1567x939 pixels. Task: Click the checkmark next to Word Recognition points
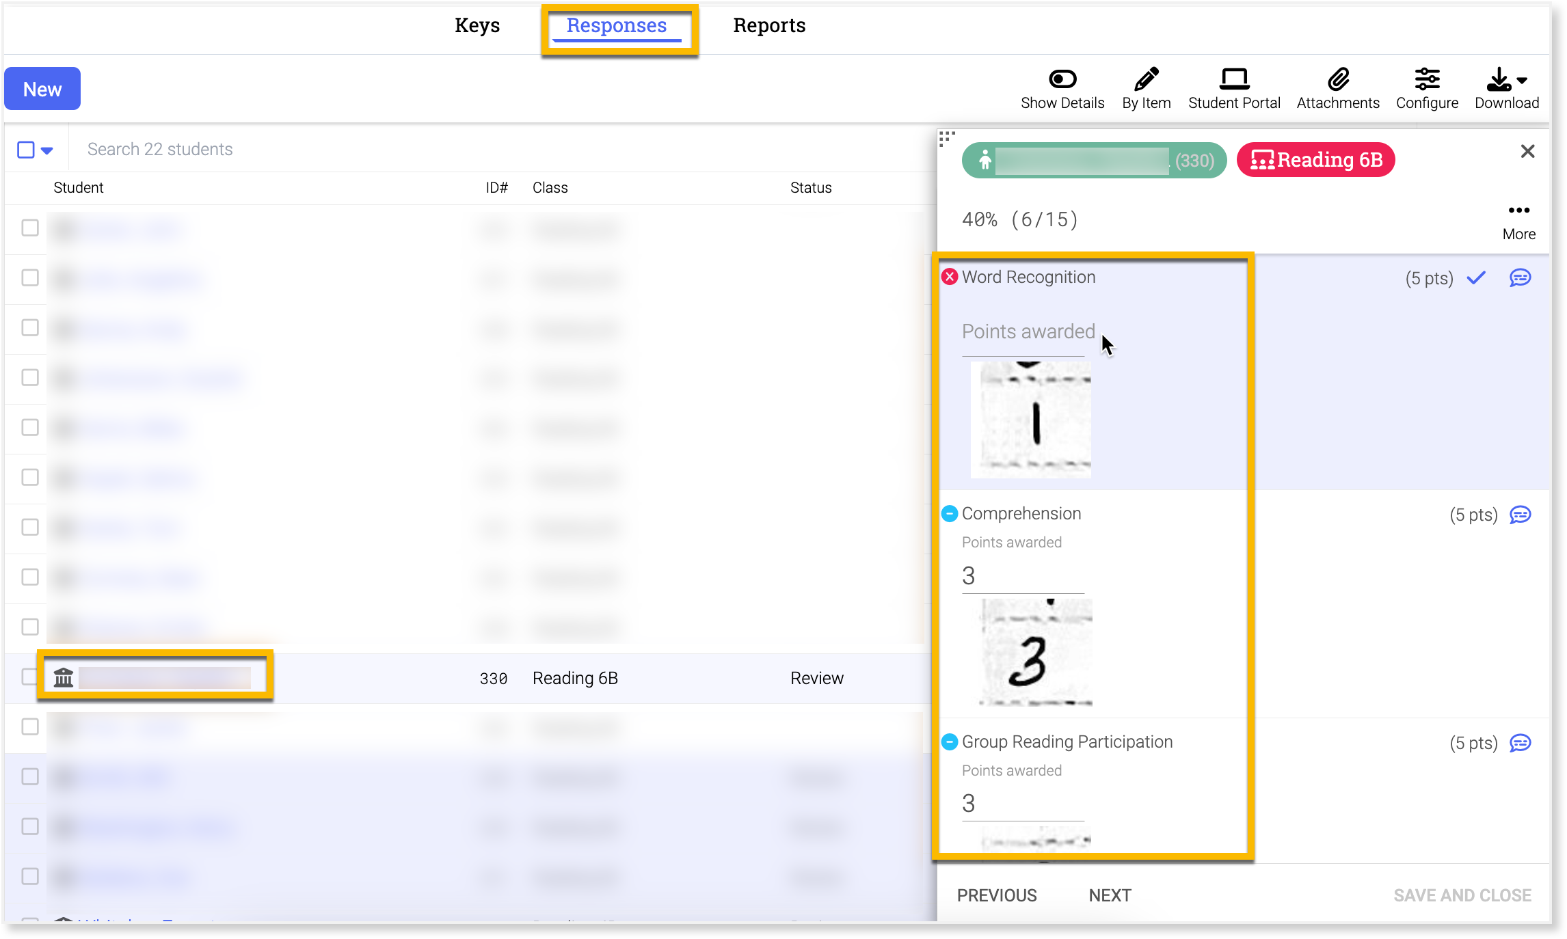1477,277
